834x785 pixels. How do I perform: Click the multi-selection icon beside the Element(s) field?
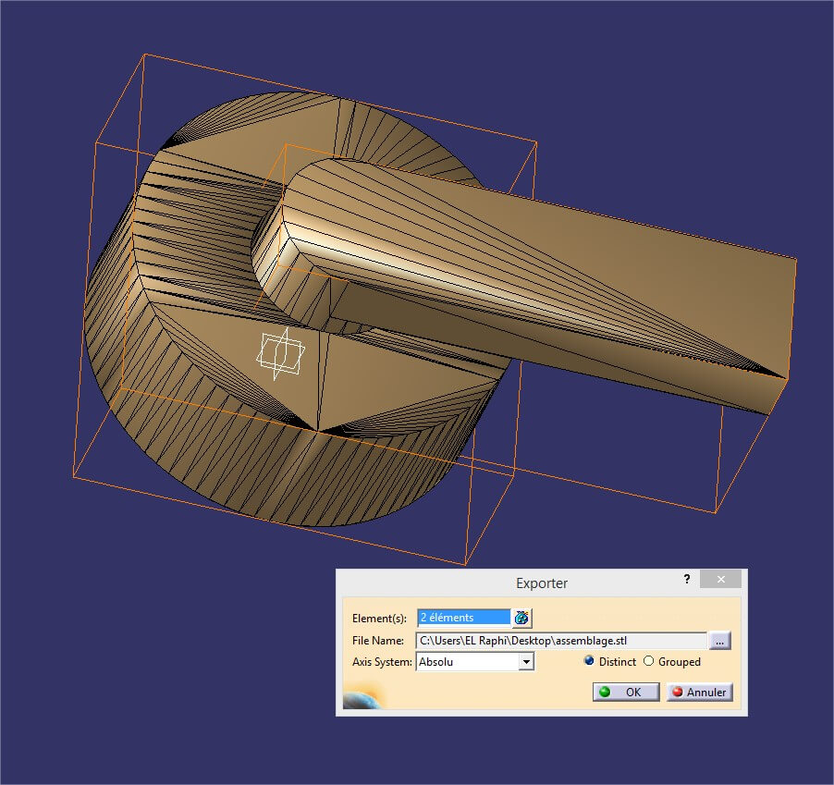[520, 618]
